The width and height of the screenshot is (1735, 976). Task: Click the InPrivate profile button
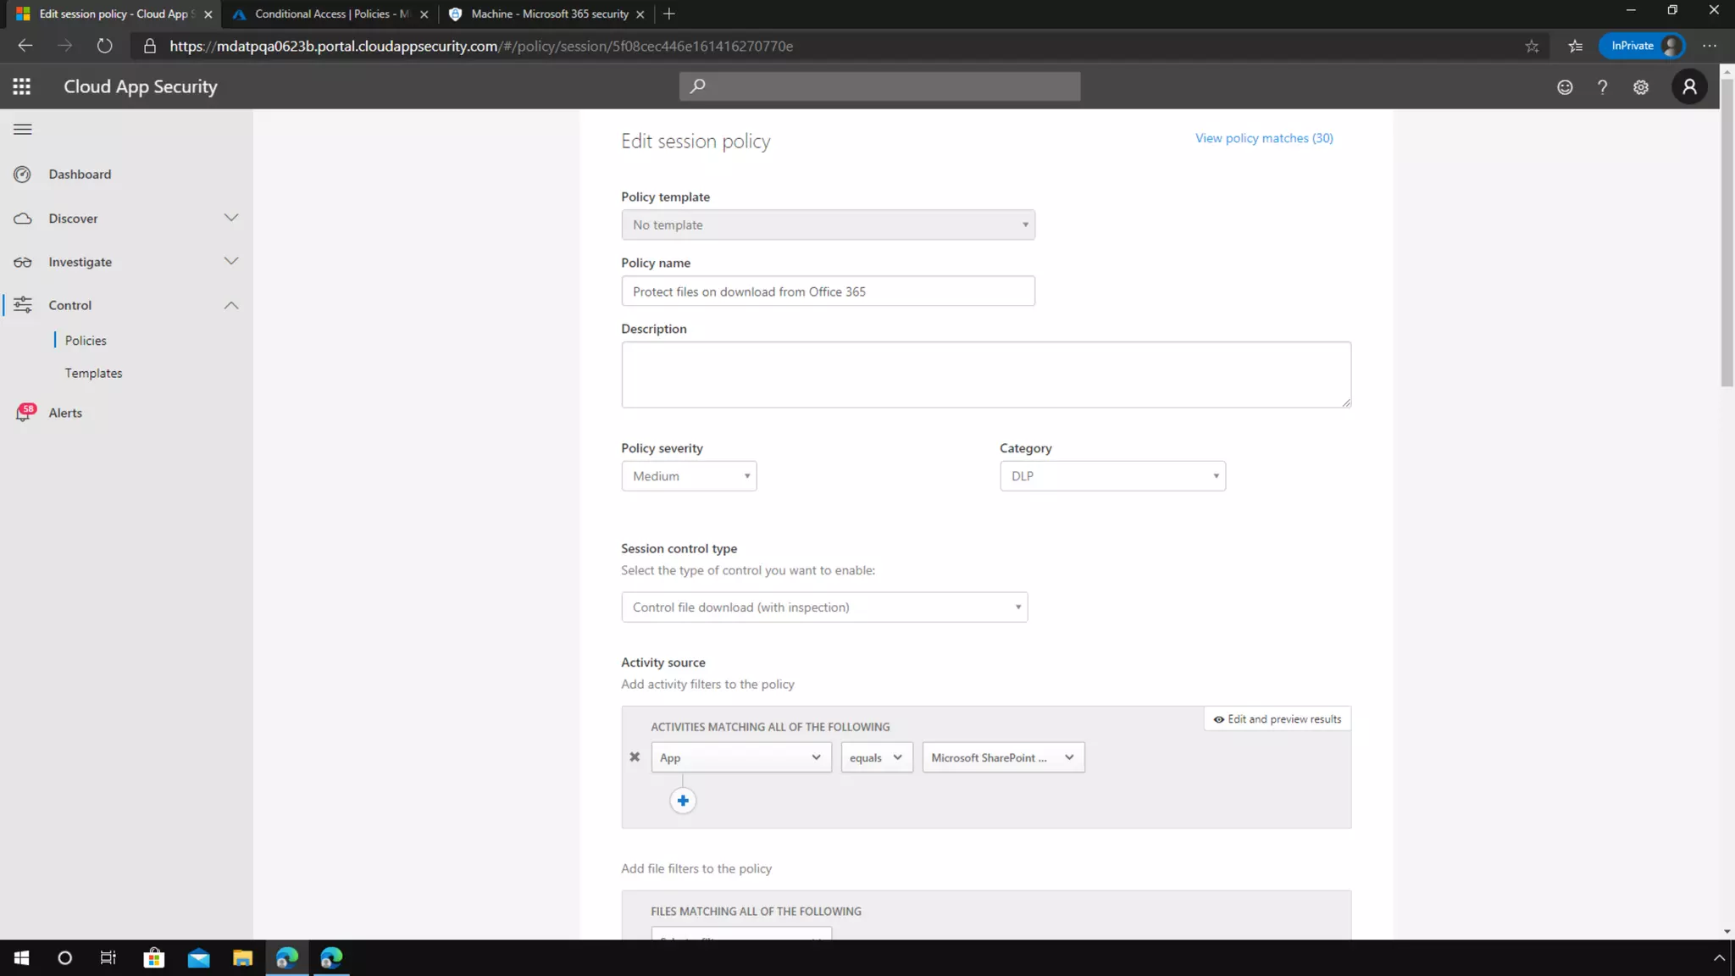1642,46
